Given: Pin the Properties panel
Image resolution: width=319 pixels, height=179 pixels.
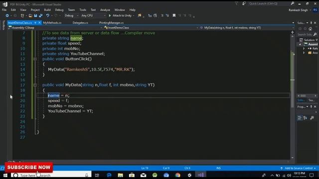Looking at the screenshot, I should [311, 106].
